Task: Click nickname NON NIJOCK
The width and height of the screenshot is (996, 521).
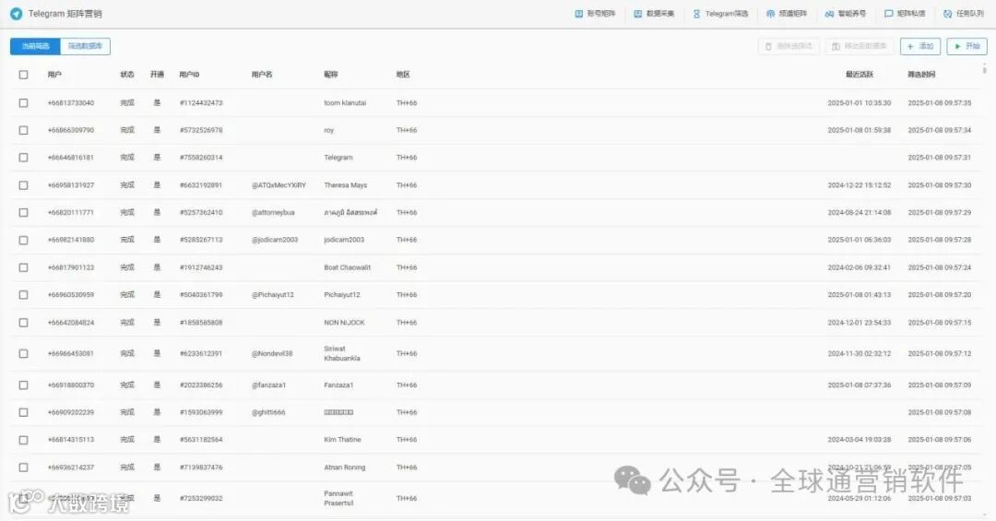Action: tap(344, 323)
